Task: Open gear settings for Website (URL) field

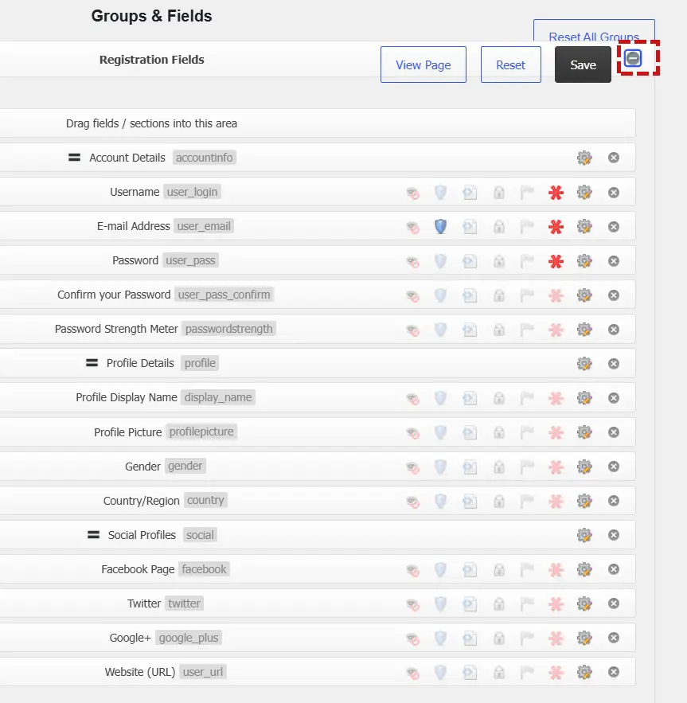Action: point(584,672)
